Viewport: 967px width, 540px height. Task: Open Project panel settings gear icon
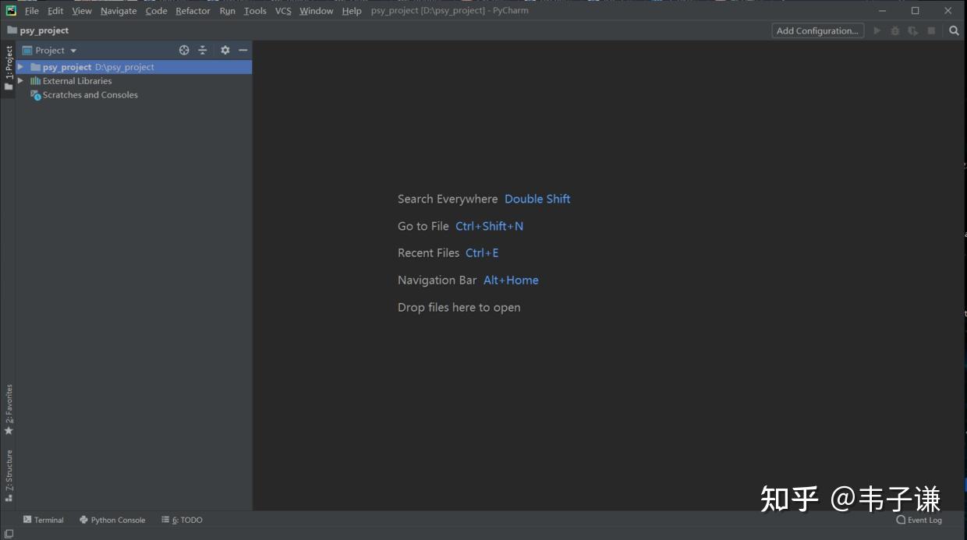tap(225, 49)
